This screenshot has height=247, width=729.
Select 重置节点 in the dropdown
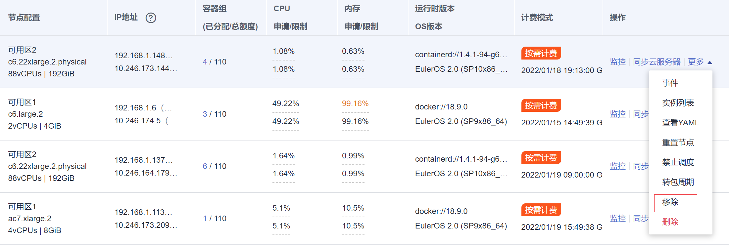[x=678, y=143]
